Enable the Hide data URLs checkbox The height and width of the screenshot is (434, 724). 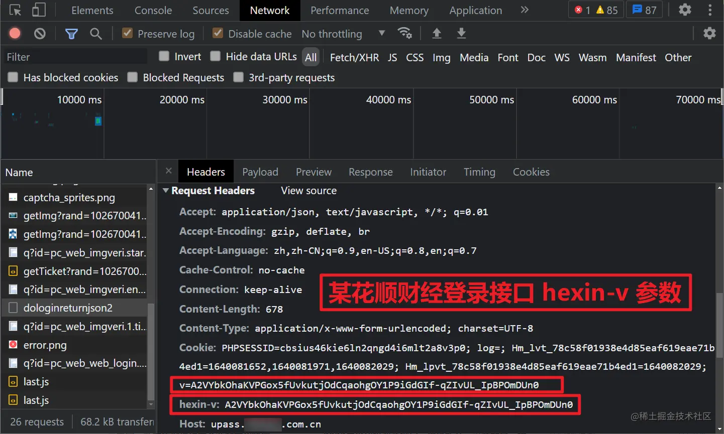point(215,56)
